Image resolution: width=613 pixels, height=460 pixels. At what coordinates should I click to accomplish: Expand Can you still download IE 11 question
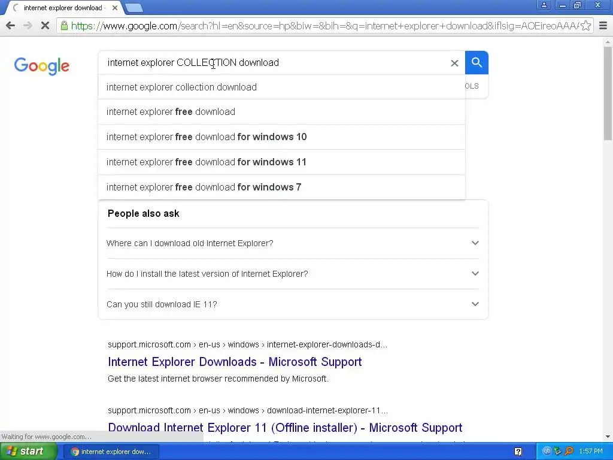tap(293, 304)
